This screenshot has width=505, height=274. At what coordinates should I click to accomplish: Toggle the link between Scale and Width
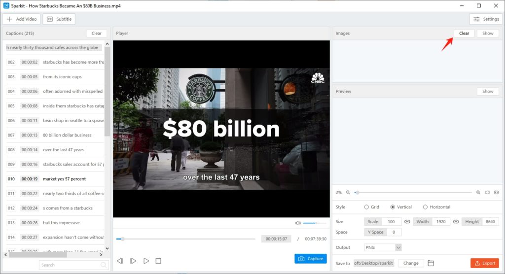click(407, 222)
